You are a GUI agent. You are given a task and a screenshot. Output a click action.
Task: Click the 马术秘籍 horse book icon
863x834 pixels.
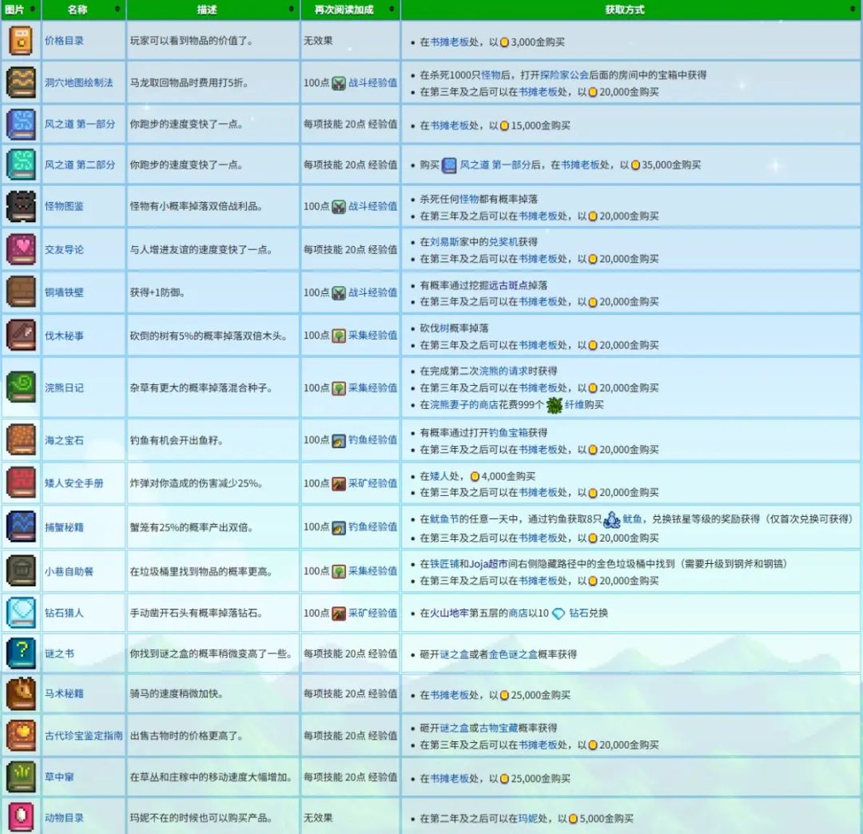(x=22, y=694)
